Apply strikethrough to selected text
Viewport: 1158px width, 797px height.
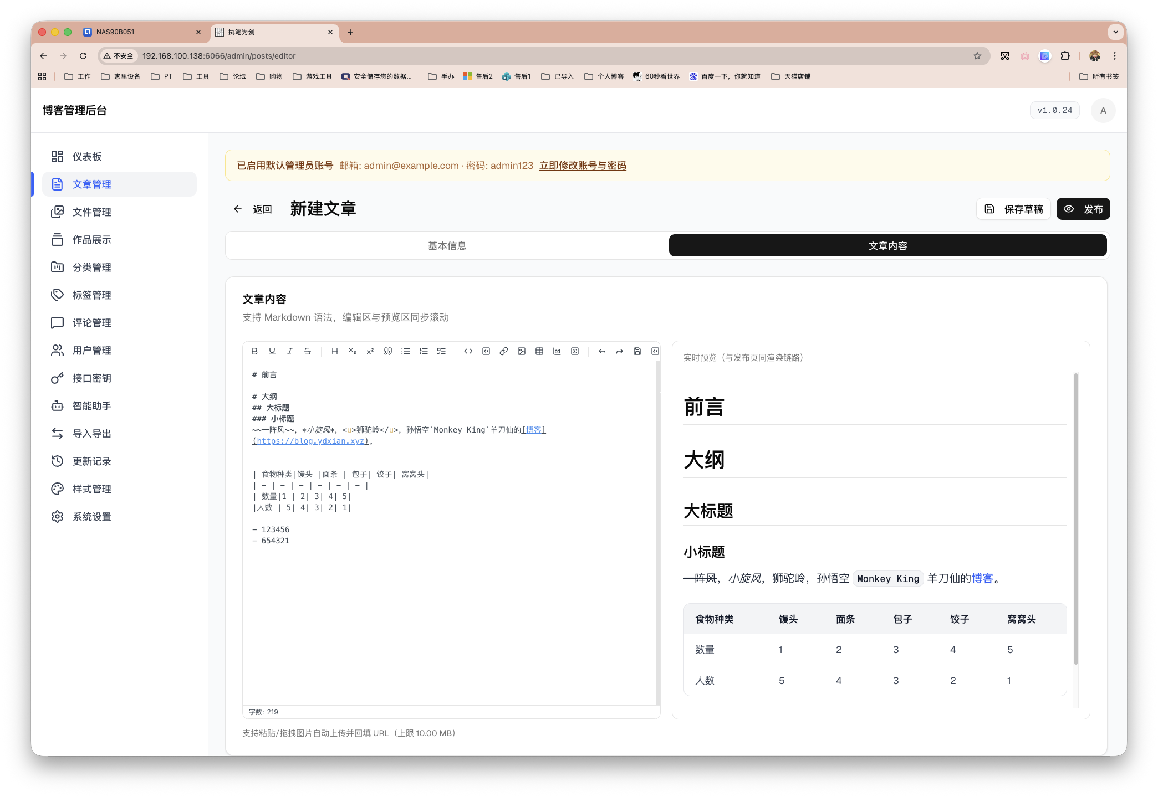click(x=308, y=351)
